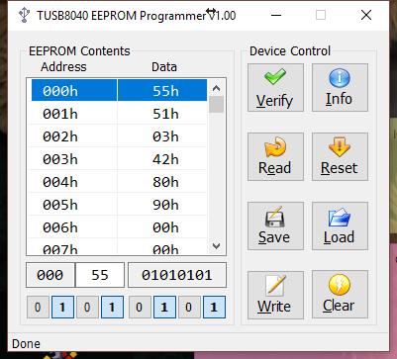397x359 pixels.
Task: Toggle bit 6 of the data byte
Action: point(62,308)
